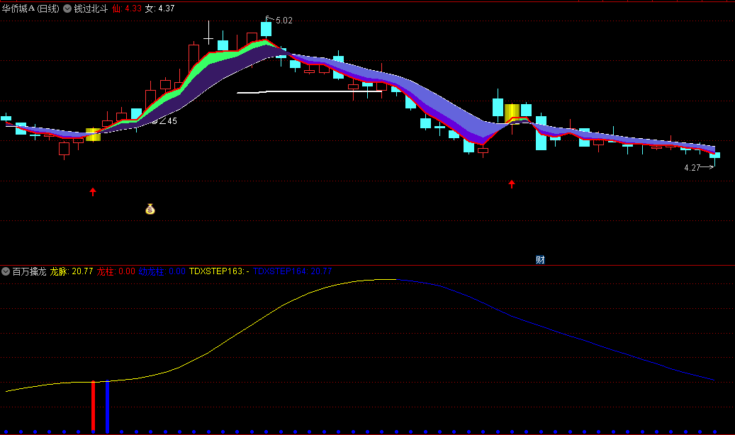Click the white horizontal support line

309,92
